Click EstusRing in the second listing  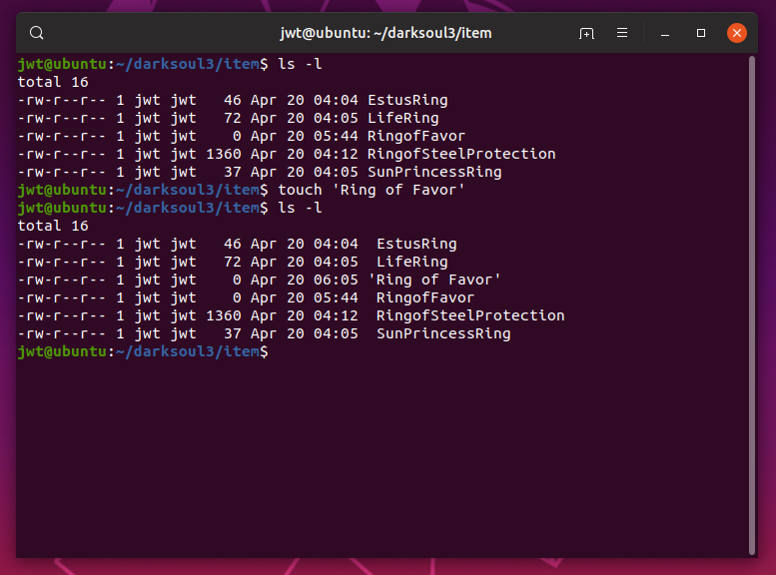[x=416, y=244]
